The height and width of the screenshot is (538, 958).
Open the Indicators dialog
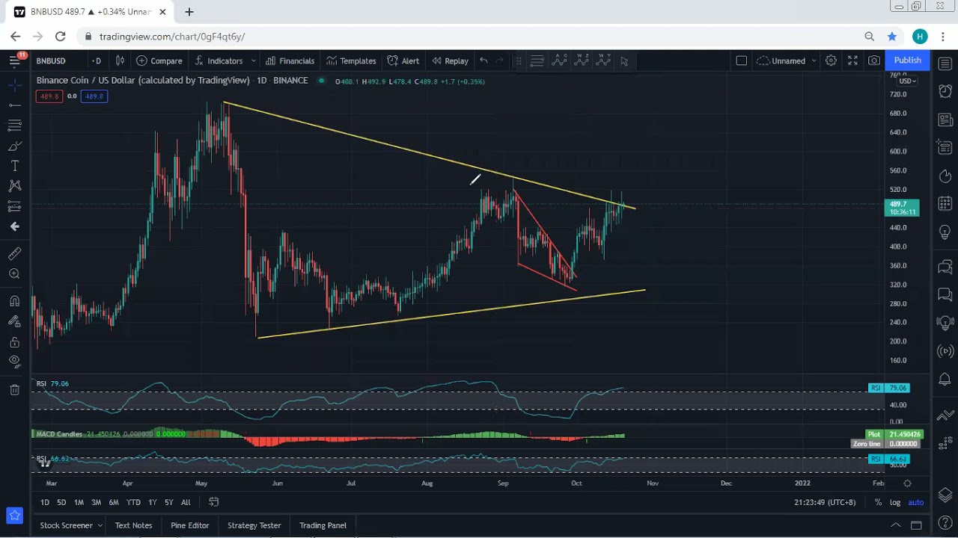[x=219, y=61]
